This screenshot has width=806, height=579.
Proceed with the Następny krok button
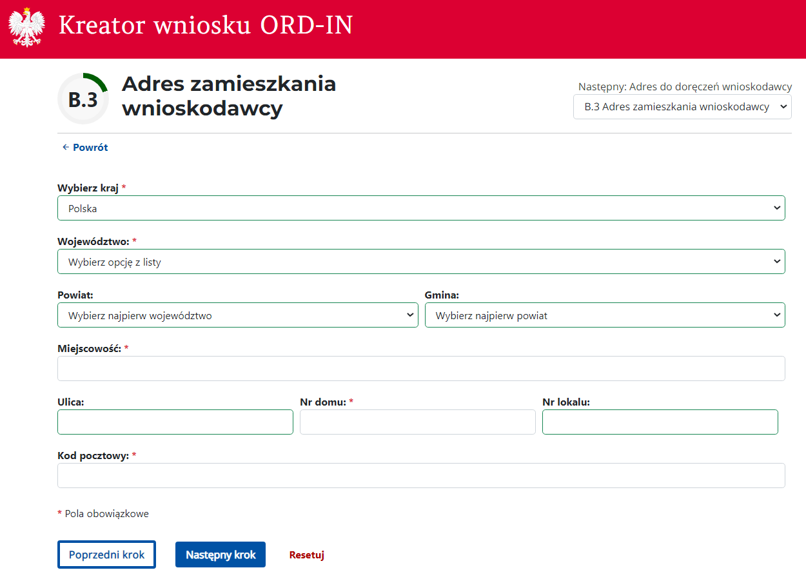click(x=220, y=554)
